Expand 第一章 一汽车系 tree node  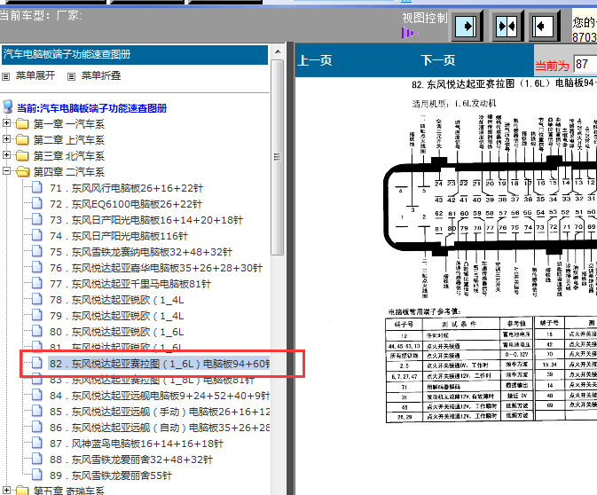click(x=6, y=123)
